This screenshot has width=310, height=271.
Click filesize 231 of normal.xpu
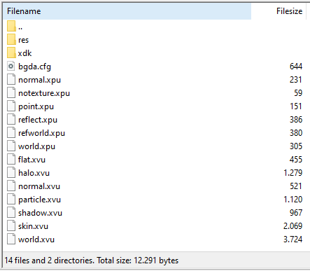point(296,80)
